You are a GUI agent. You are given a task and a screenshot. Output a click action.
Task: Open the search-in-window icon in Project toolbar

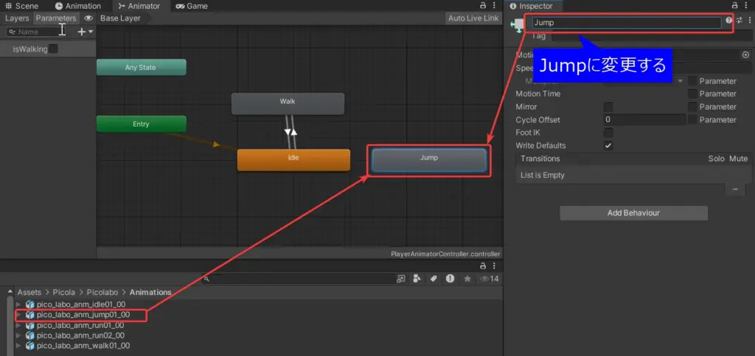tap(400, 279)
